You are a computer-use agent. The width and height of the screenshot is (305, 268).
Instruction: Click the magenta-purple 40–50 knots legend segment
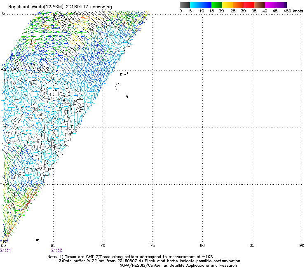(276, 5)
